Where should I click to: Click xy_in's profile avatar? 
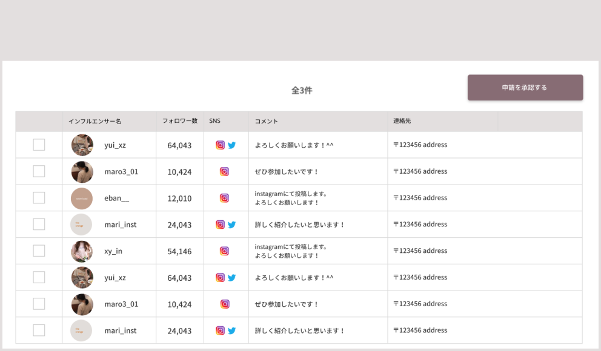pyautogui.click(x=82, y=251)
